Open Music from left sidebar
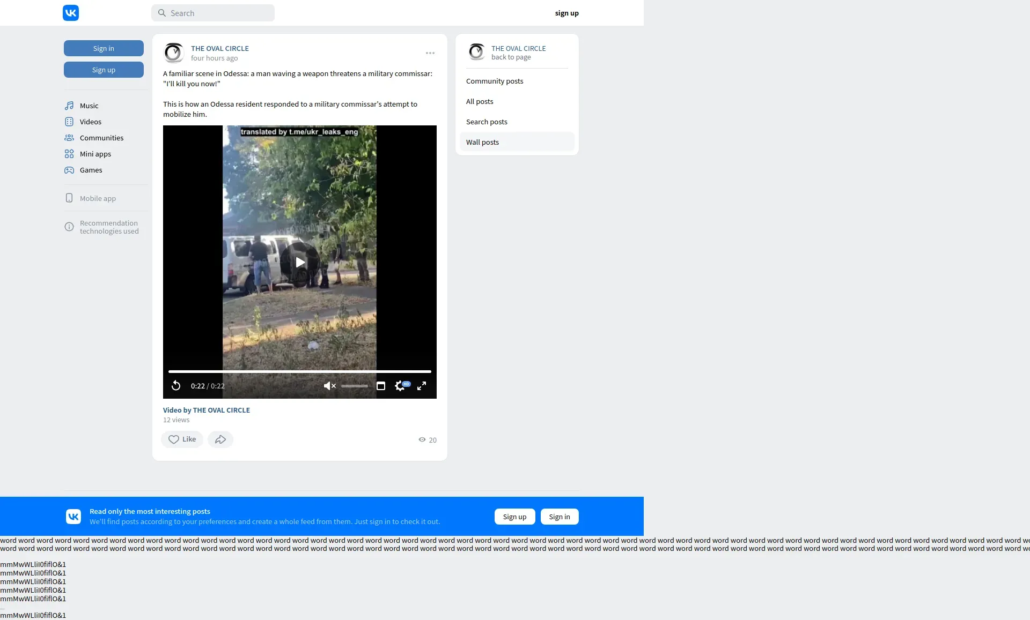The image size is (1030, 620). 89,106
